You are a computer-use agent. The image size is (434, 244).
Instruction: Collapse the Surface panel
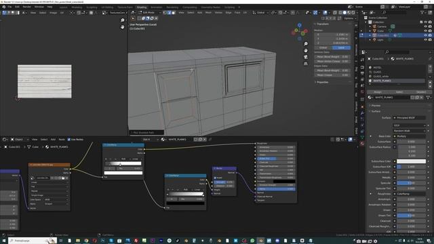point(376,111)
